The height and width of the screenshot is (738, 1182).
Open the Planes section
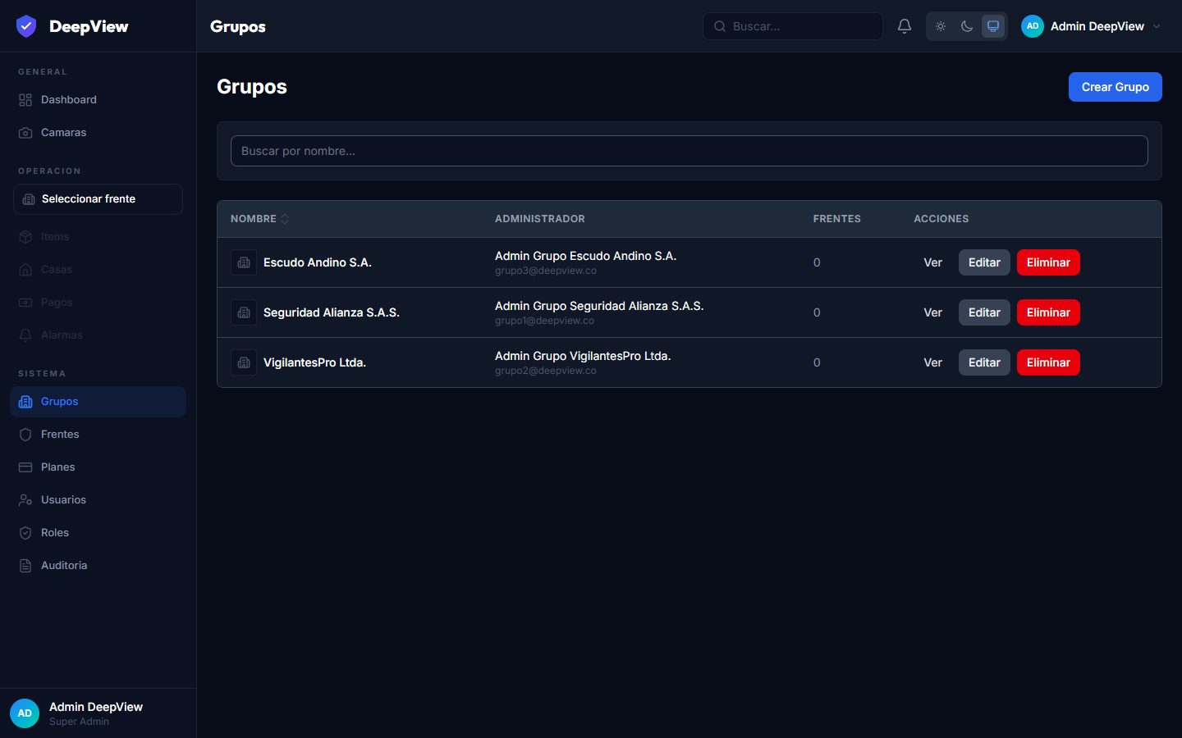(x=98, y=467)
